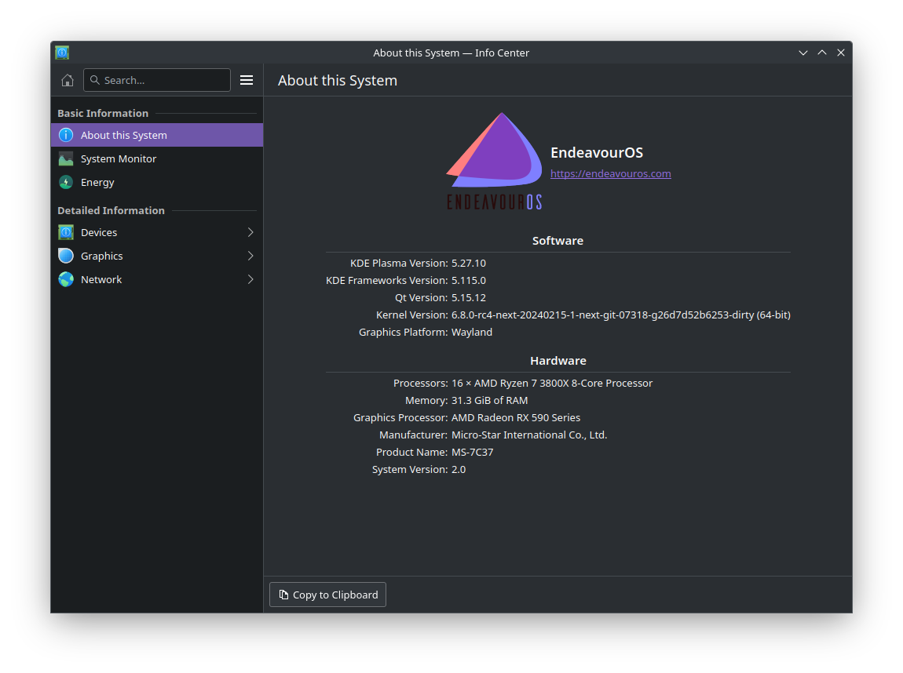Open System Monitor page
Image resolution: width=903 pixels, height=673 pixels.
pyautogui.click(x=157, y=158)
